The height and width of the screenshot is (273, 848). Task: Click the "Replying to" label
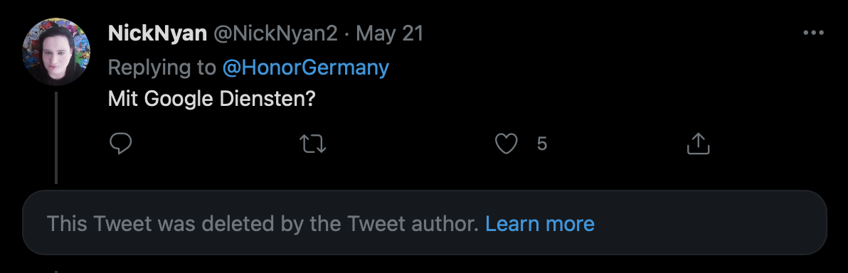pos(162,68)
